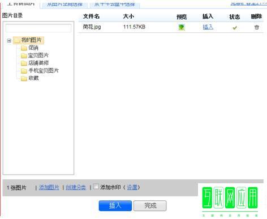Open the 添加图片 link
The width and height of the screenshot is (267, 219).
point(49,187)
